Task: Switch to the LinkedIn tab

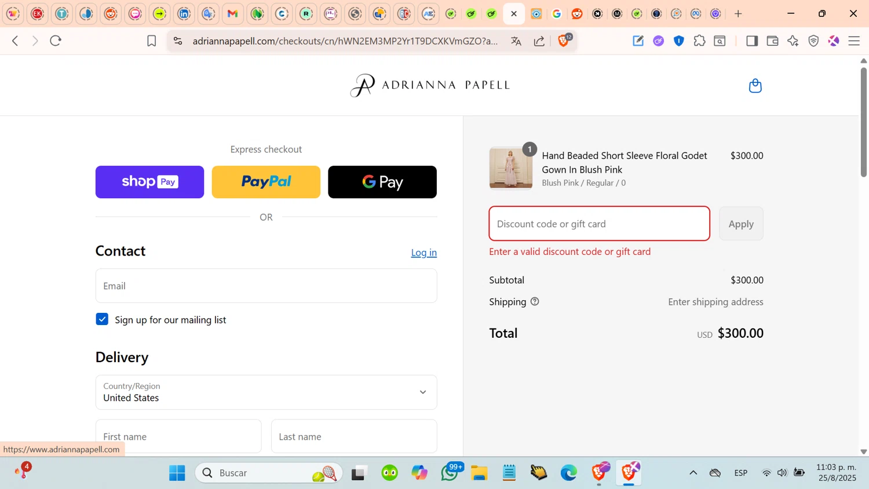Action: point(184,14)
